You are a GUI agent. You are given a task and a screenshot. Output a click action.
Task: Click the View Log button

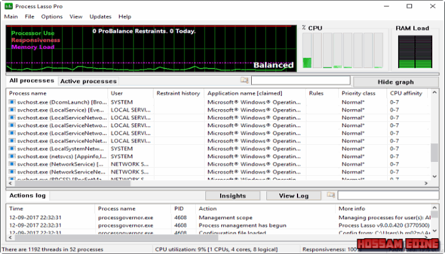coord(294,196)
